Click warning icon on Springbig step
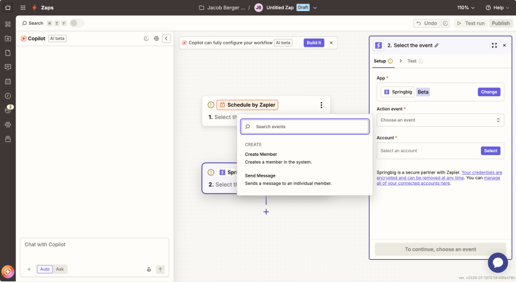The height and width of the screenshot is (282, 516). pyautogui.click(x=211, y=172)
